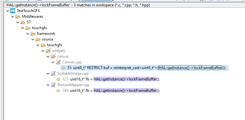Click the ST folder icon
Screen dimensions: 245x120
click(23, 22)
